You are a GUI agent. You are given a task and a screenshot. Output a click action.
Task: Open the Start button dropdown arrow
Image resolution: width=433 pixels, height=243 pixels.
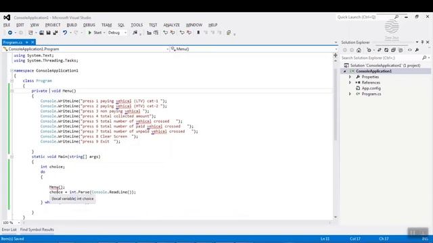[104, 33]
